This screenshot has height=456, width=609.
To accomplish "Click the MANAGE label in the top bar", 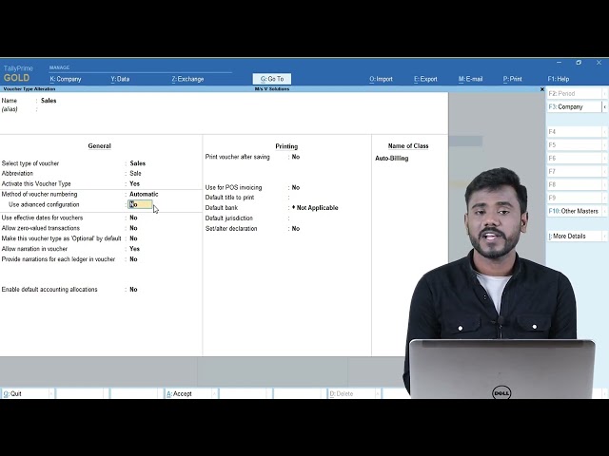I will pyautogui.click(x=59, y=67).
